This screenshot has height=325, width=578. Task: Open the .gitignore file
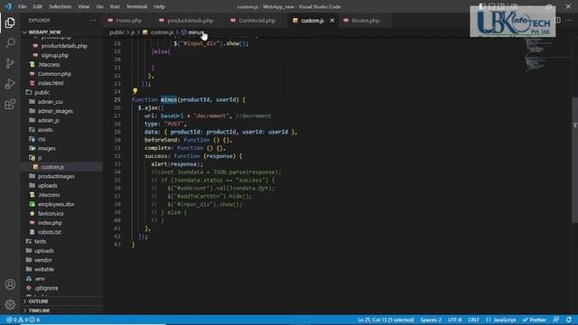(x=46, y=288)
